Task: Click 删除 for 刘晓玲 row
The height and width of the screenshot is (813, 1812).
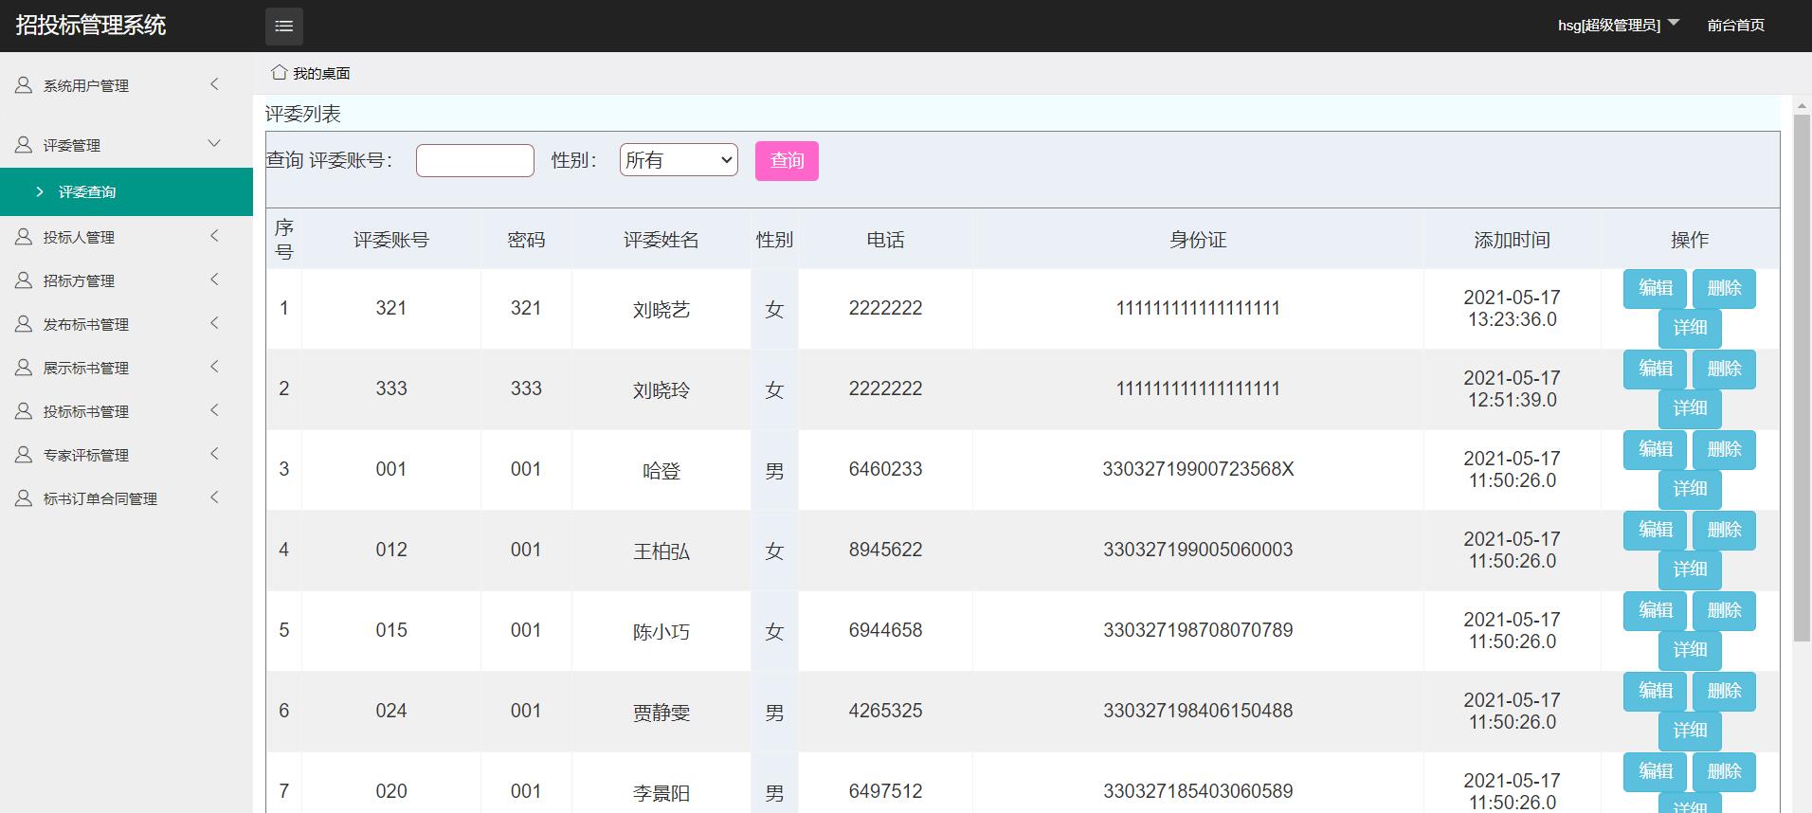Action: [1724, 369]
